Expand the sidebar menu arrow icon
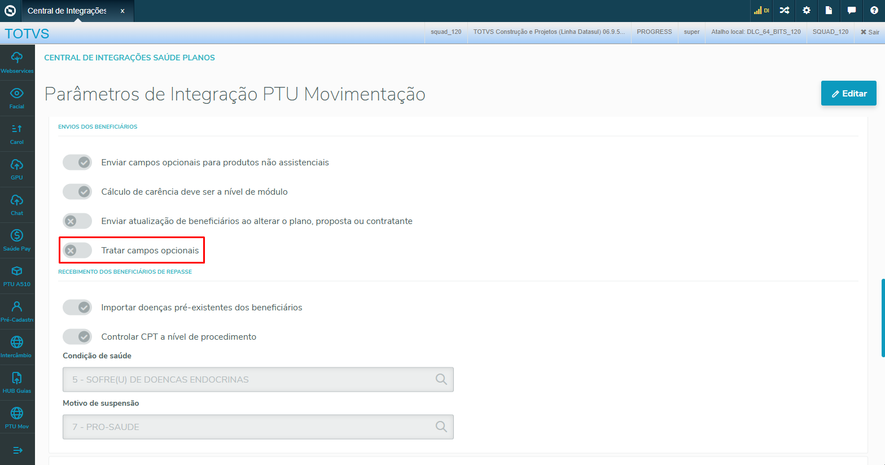 click(x=17, y=450)
